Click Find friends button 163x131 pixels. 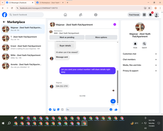[x=134, y=15]
